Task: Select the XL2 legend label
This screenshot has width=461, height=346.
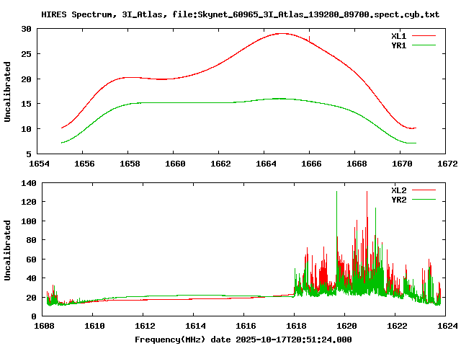Action: (x=400, y=190)
